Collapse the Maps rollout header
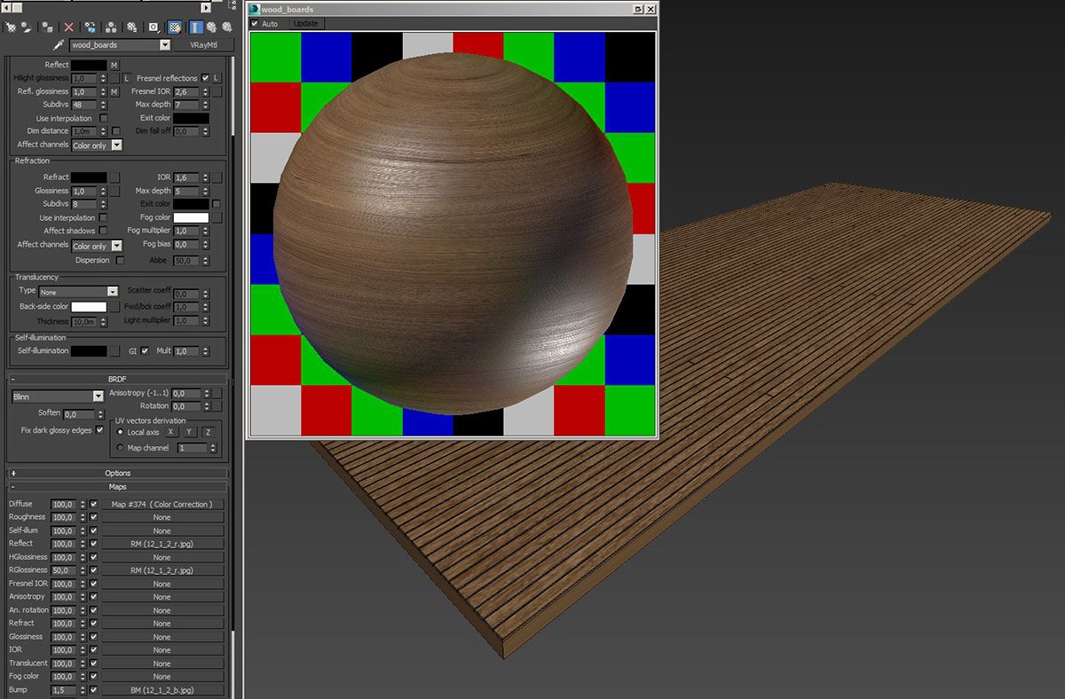The width and height of the screenshot is (1065, 699). (117, 486)
